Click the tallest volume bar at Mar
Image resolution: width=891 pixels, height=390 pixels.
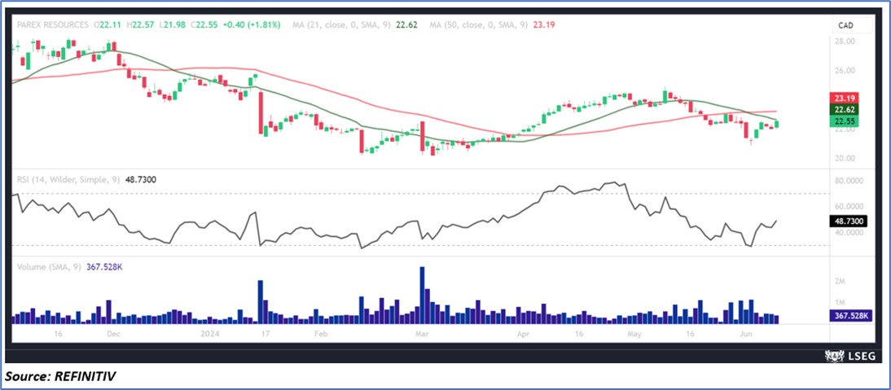[422, 296]
